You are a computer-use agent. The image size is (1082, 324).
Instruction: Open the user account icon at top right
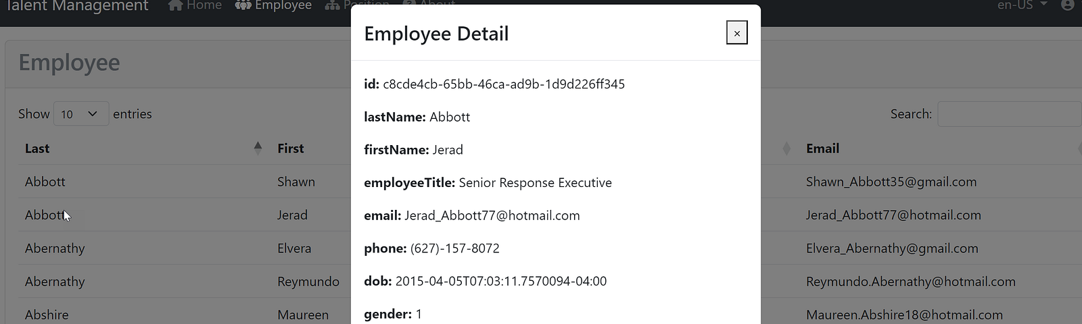[1068, 5]
